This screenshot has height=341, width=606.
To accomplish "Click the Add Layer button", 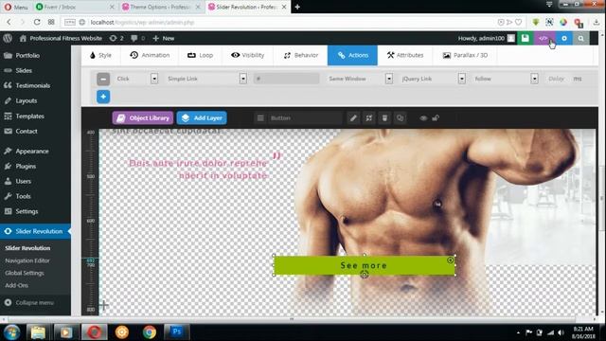I will click(202, 117).
